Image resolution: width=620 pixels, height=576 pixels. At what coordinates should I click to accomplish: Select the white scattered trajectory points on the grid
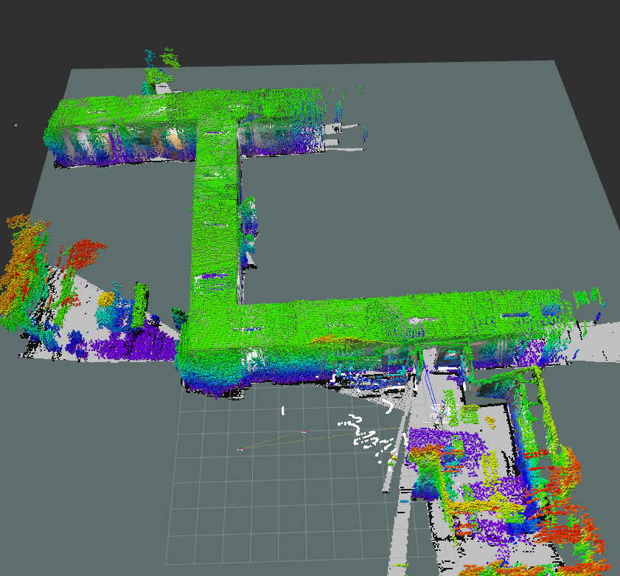(x=366, y=436)
